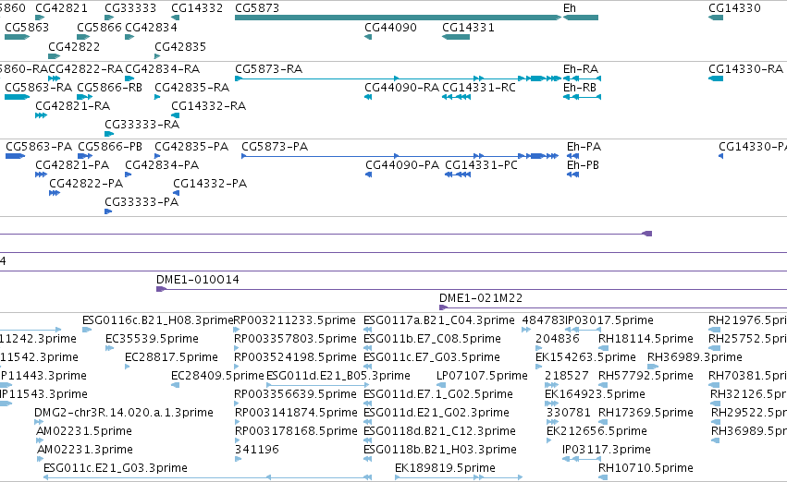Select the DME1-010O14 clone feature
787x482 pixels.
pyautogui.click(x=472, y=289)
